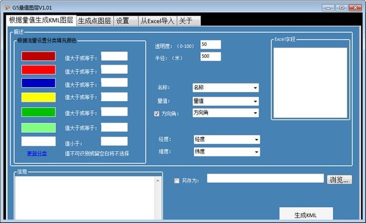Switch to the 生成点图层 tab
The height and width of the screenshot is (223, 366).
point(95,21)
